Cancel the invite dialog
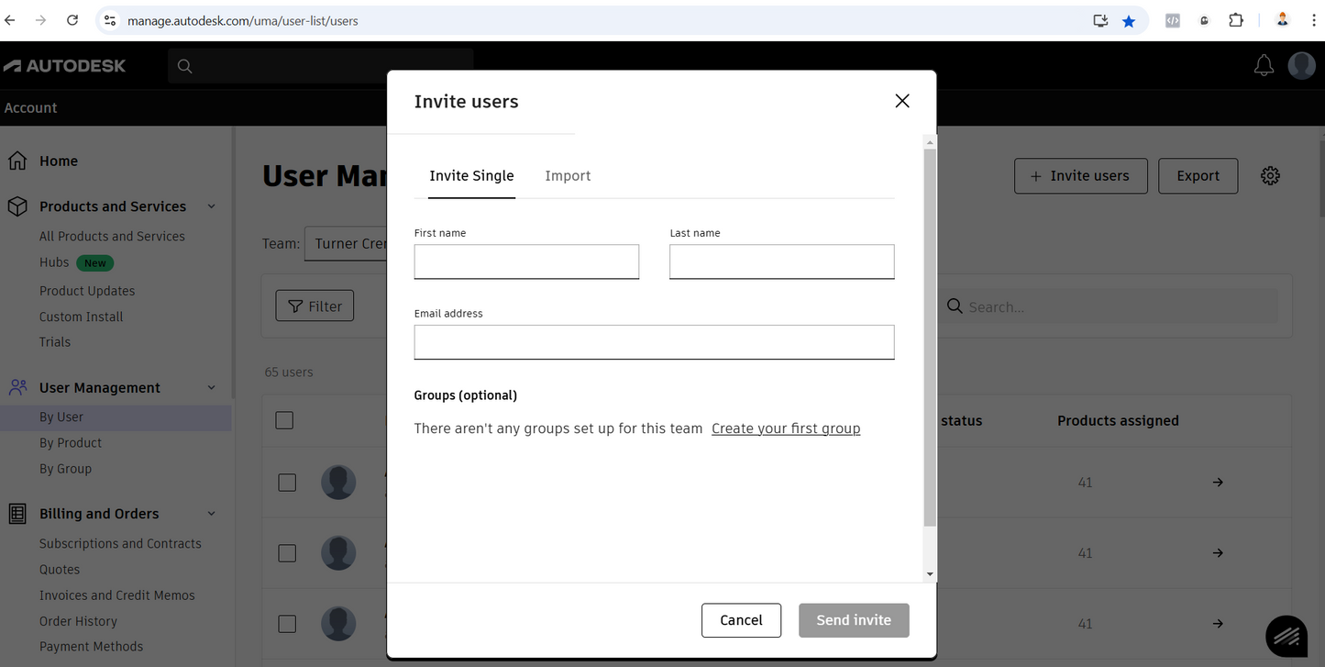The height and width of the screenshot is (667, 1325). point(741,620)
